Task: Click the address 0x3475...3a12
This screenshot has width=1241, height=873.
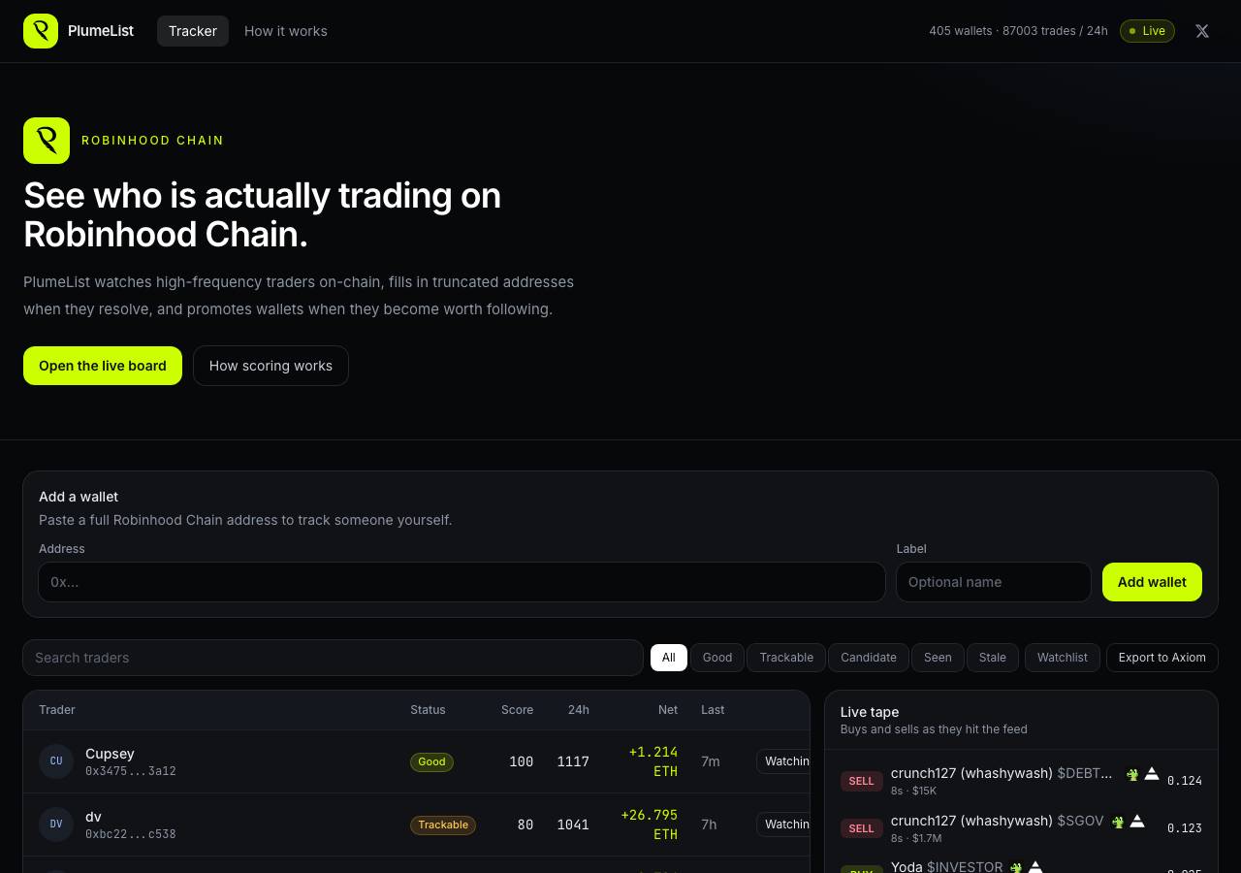Action: pyautogui.click(x=131, y=771)
